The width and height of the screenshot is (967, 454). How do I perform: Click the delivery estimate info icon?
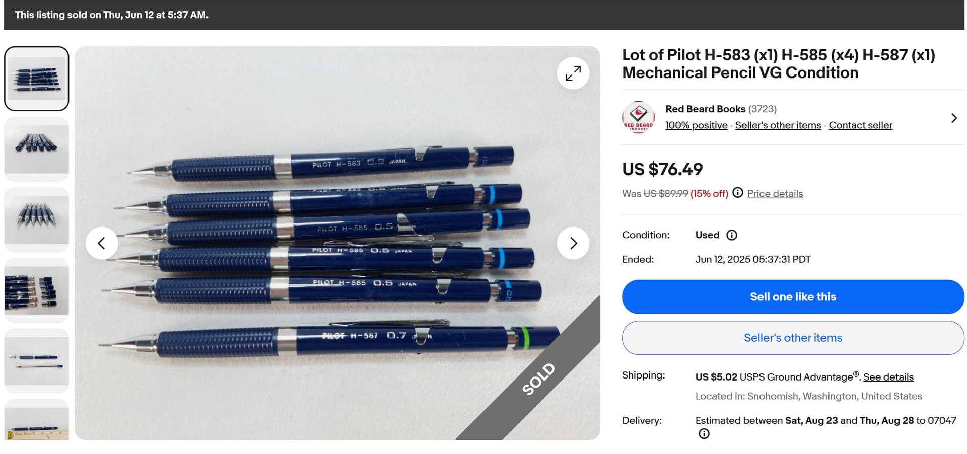[x=704, y=434]
